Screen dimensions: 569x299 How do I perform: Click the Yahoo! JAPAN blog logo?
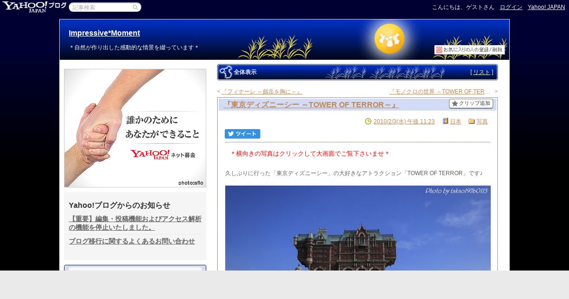[34, 7]
